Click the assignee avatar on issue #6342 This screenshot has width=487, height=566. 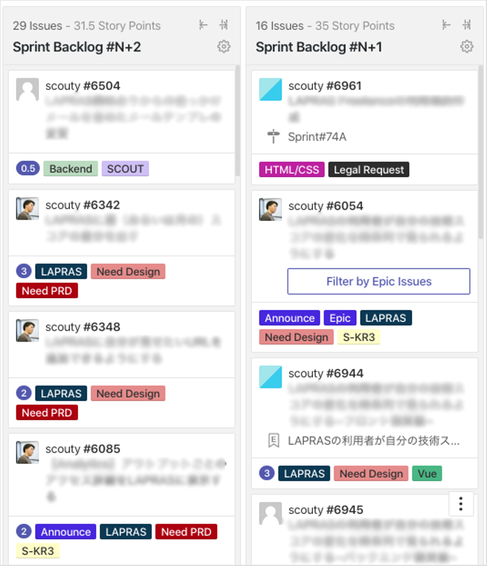(x=27, y=209)
